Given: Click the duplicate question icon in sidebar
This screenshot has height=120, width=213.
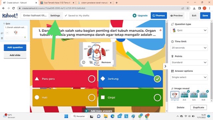Looking at the screenshot, I should coord(2,33).
